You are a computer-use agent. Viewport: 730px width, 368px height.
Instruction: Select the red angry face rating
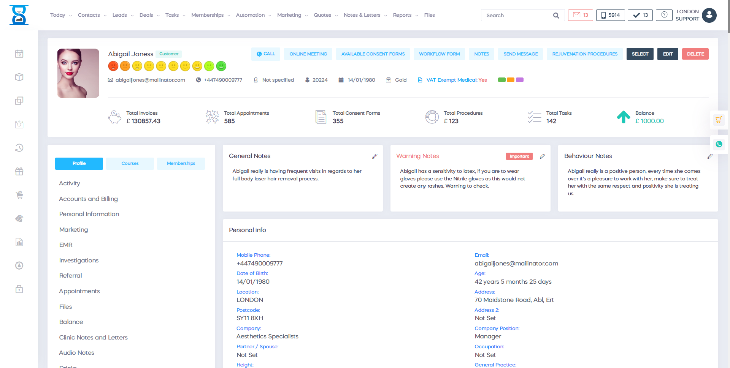coord(113,66)
